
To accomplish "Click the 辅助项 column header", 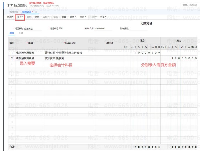I will click(109, 43).
